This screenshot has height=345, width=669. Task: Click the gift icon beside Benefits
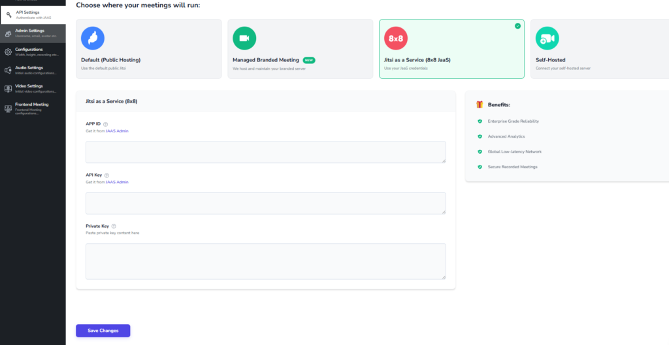pyautogui.click(x=480, y=104)
